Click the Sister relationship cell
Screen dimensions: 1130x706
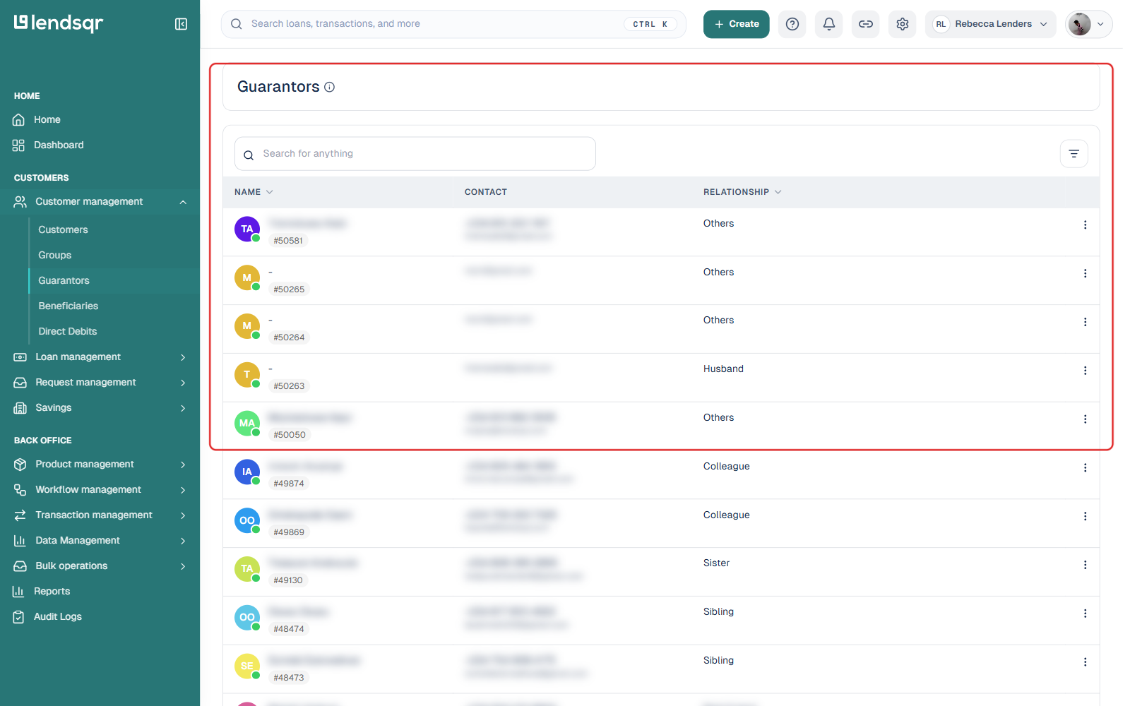(716, 563)
